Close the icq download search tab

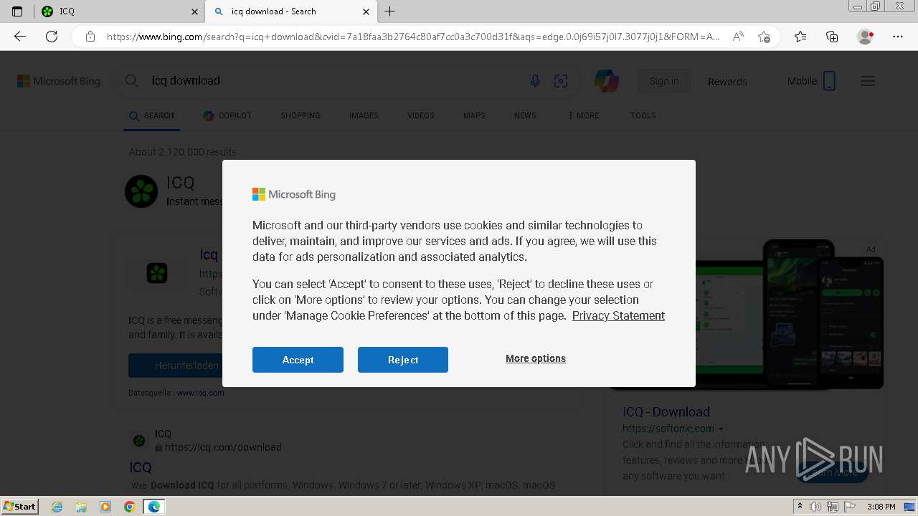[x=366, y=11]
